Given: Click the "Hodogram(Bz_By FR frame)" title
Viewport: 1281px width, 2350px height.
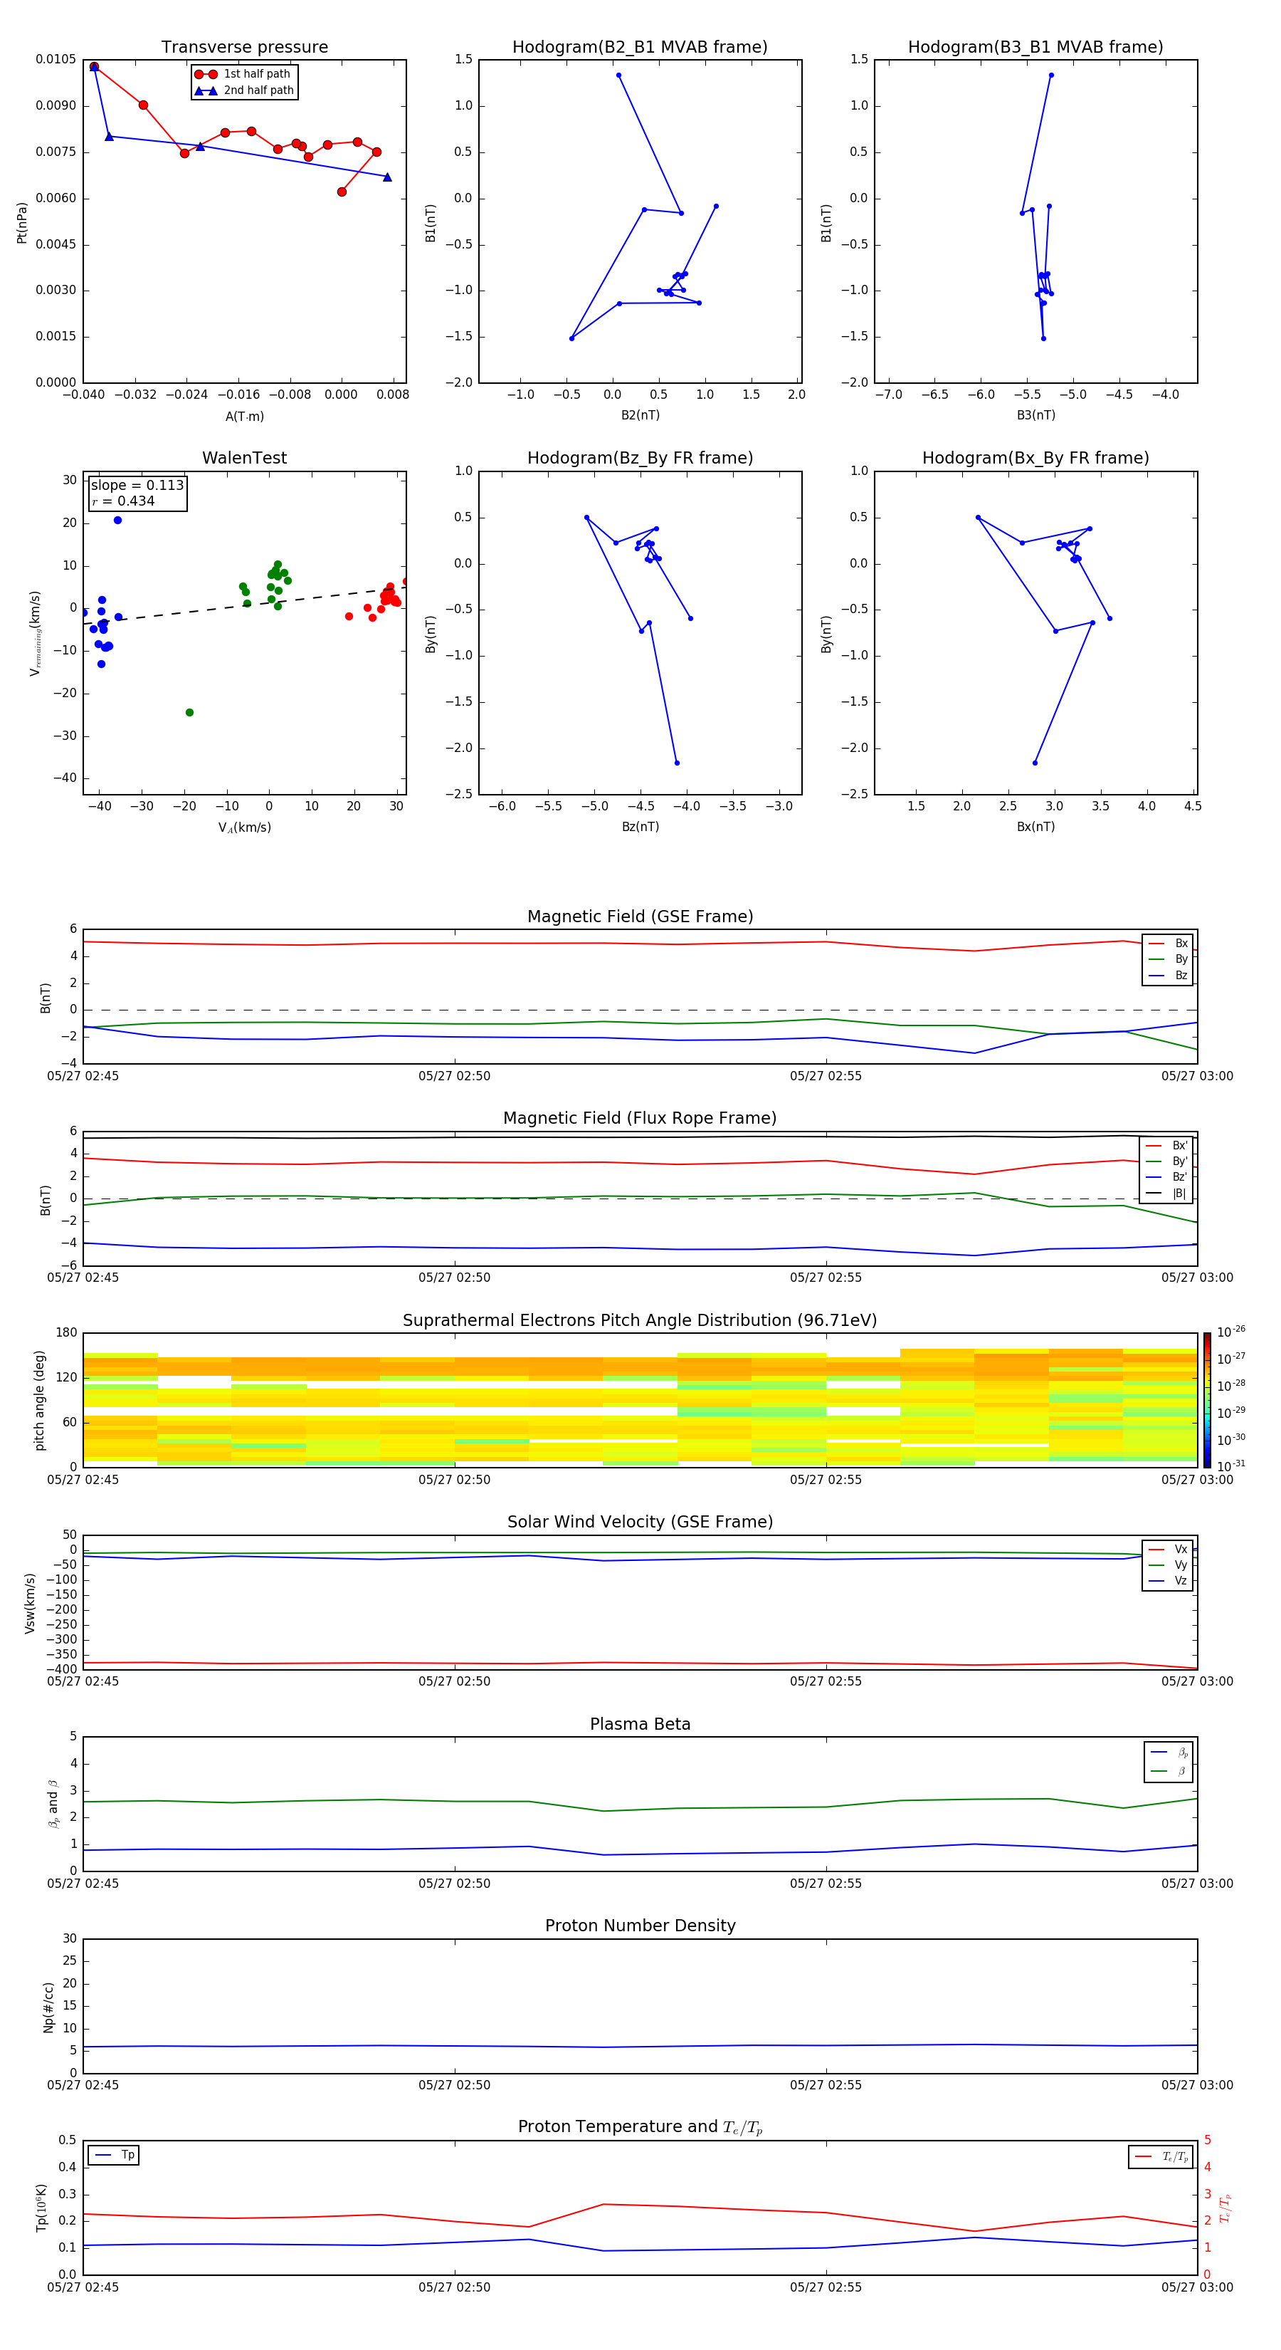Looking at the screenshot, I should coord(640,458).
